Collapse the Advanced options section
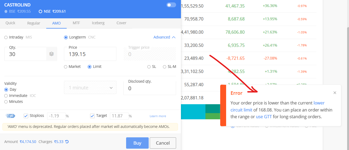The height and width of the screenshot is (150, 349). click(165, 37)
